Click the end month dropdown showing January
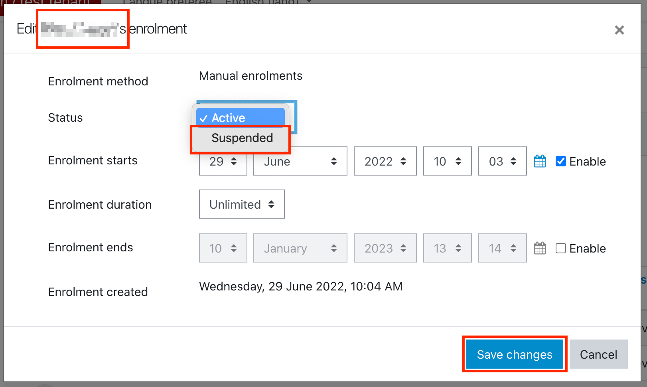 point(300,248)
